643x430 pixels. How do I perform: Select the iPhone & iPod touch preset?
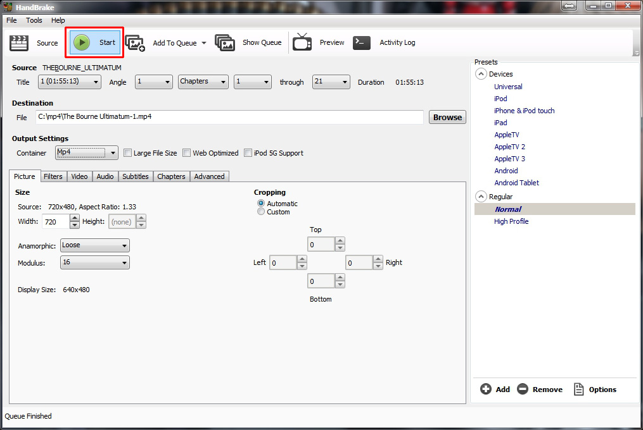click(x=524, y=111)
